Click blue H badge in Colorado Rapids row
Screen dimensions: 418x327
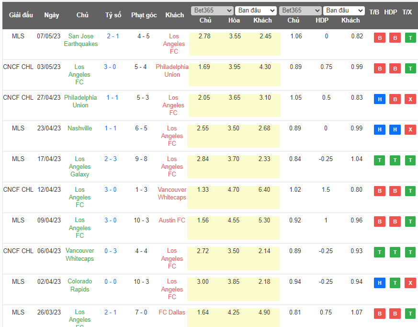tap(379, 283)
